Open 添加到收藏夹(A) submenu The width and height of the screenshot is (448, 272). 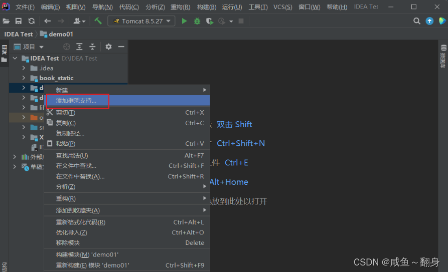pos(127,210)
